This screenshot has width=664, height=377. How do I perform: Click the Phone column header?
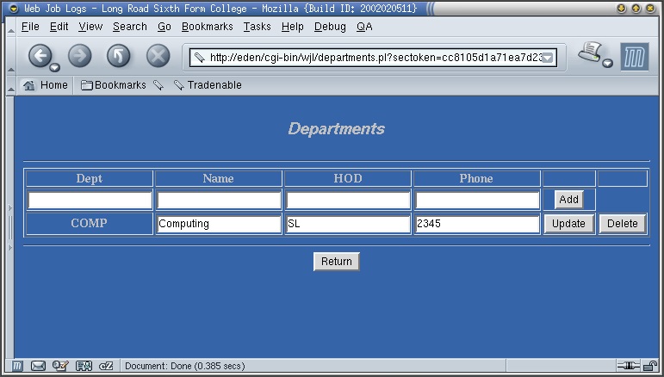[476, 178]
